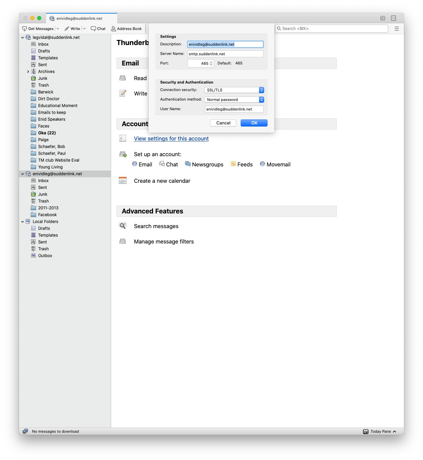Open the hamburger application menu
This screenshot has height=460, width=423.
(x=397, y=29)
